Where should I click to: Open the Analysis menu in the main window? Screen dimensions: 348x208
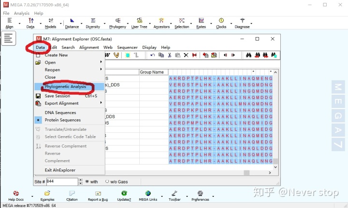pyautogui.click(x=22, y=14)
